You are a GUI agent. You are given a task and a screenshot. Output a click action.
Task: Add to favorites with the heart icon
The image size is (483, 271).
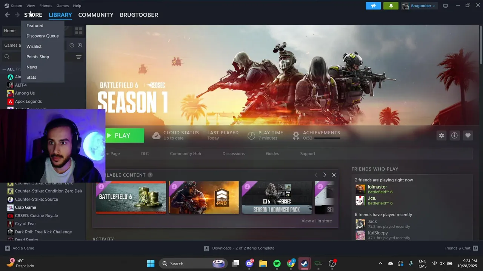point(468,135)
